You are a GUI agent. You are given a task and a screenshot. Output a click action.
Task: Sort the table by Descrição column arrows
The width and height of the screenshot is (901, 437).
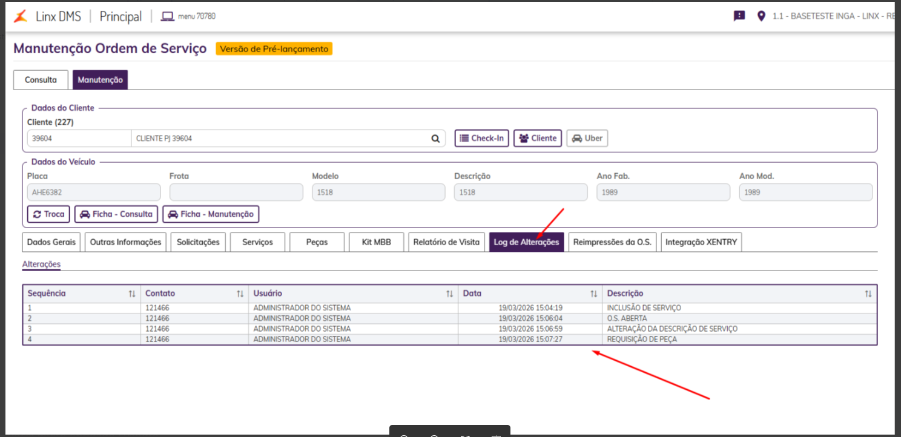click(868, 294)
